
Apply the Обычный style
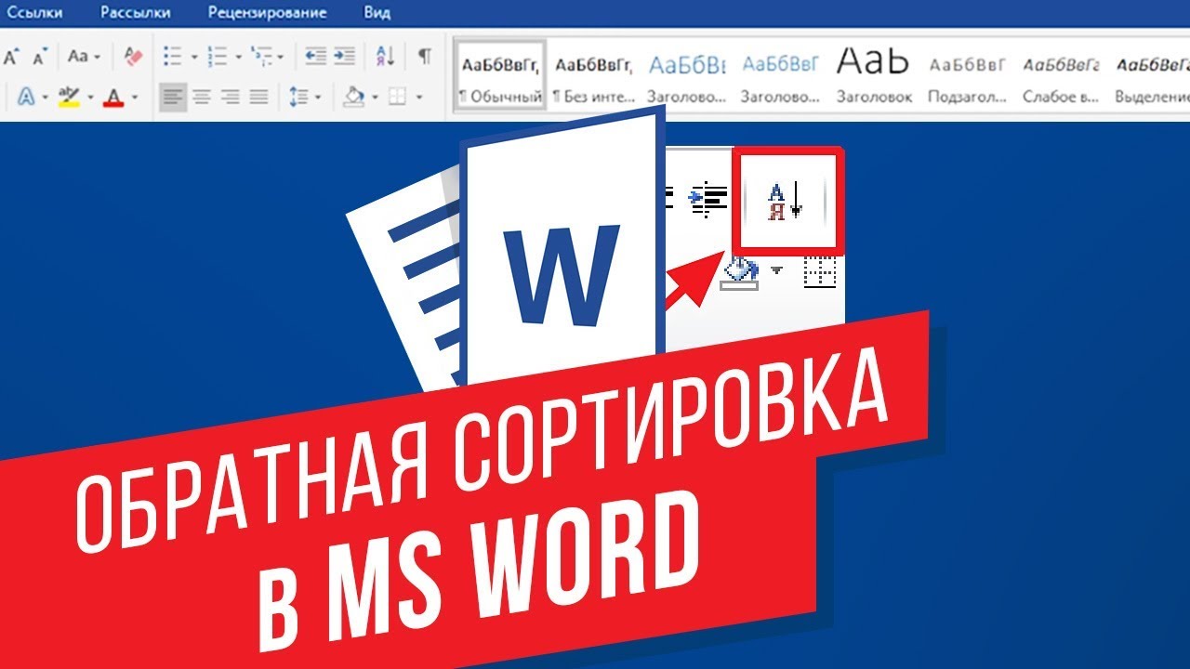(x=500, y=76)
